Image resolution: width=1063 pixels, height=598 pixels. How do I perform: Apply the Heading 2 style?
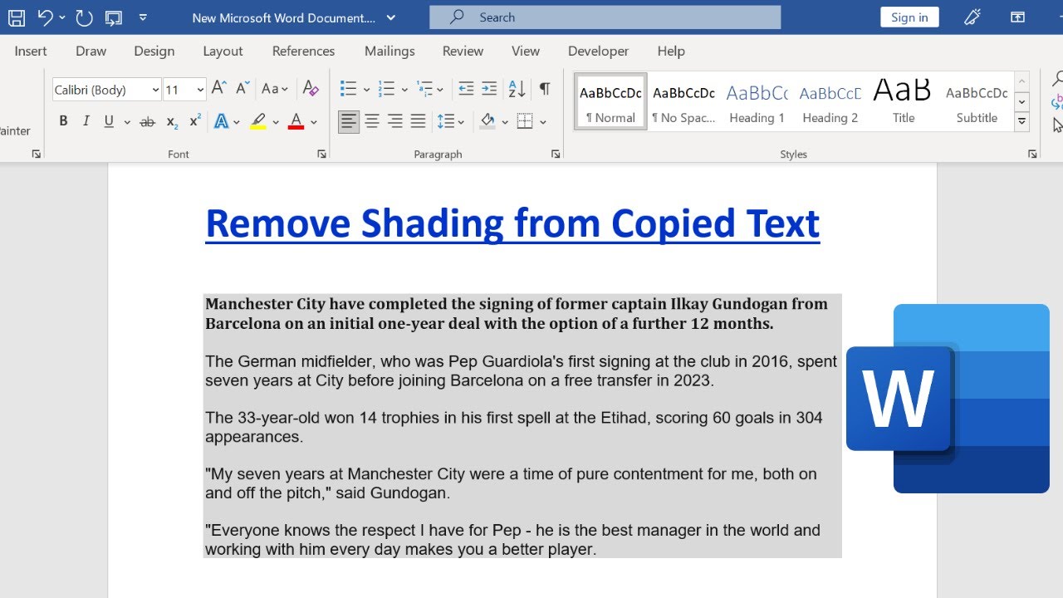(x=830, y=101)
